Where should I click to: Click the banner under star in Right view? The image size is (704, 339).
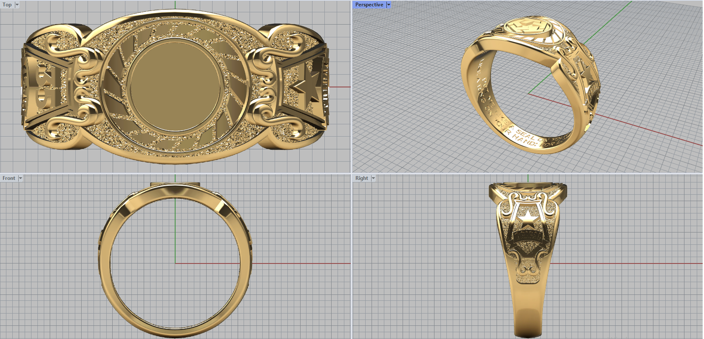(527, 238)
